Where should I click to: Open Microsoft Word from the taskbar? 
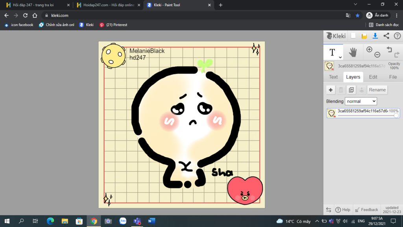click(x=152, y=221)
